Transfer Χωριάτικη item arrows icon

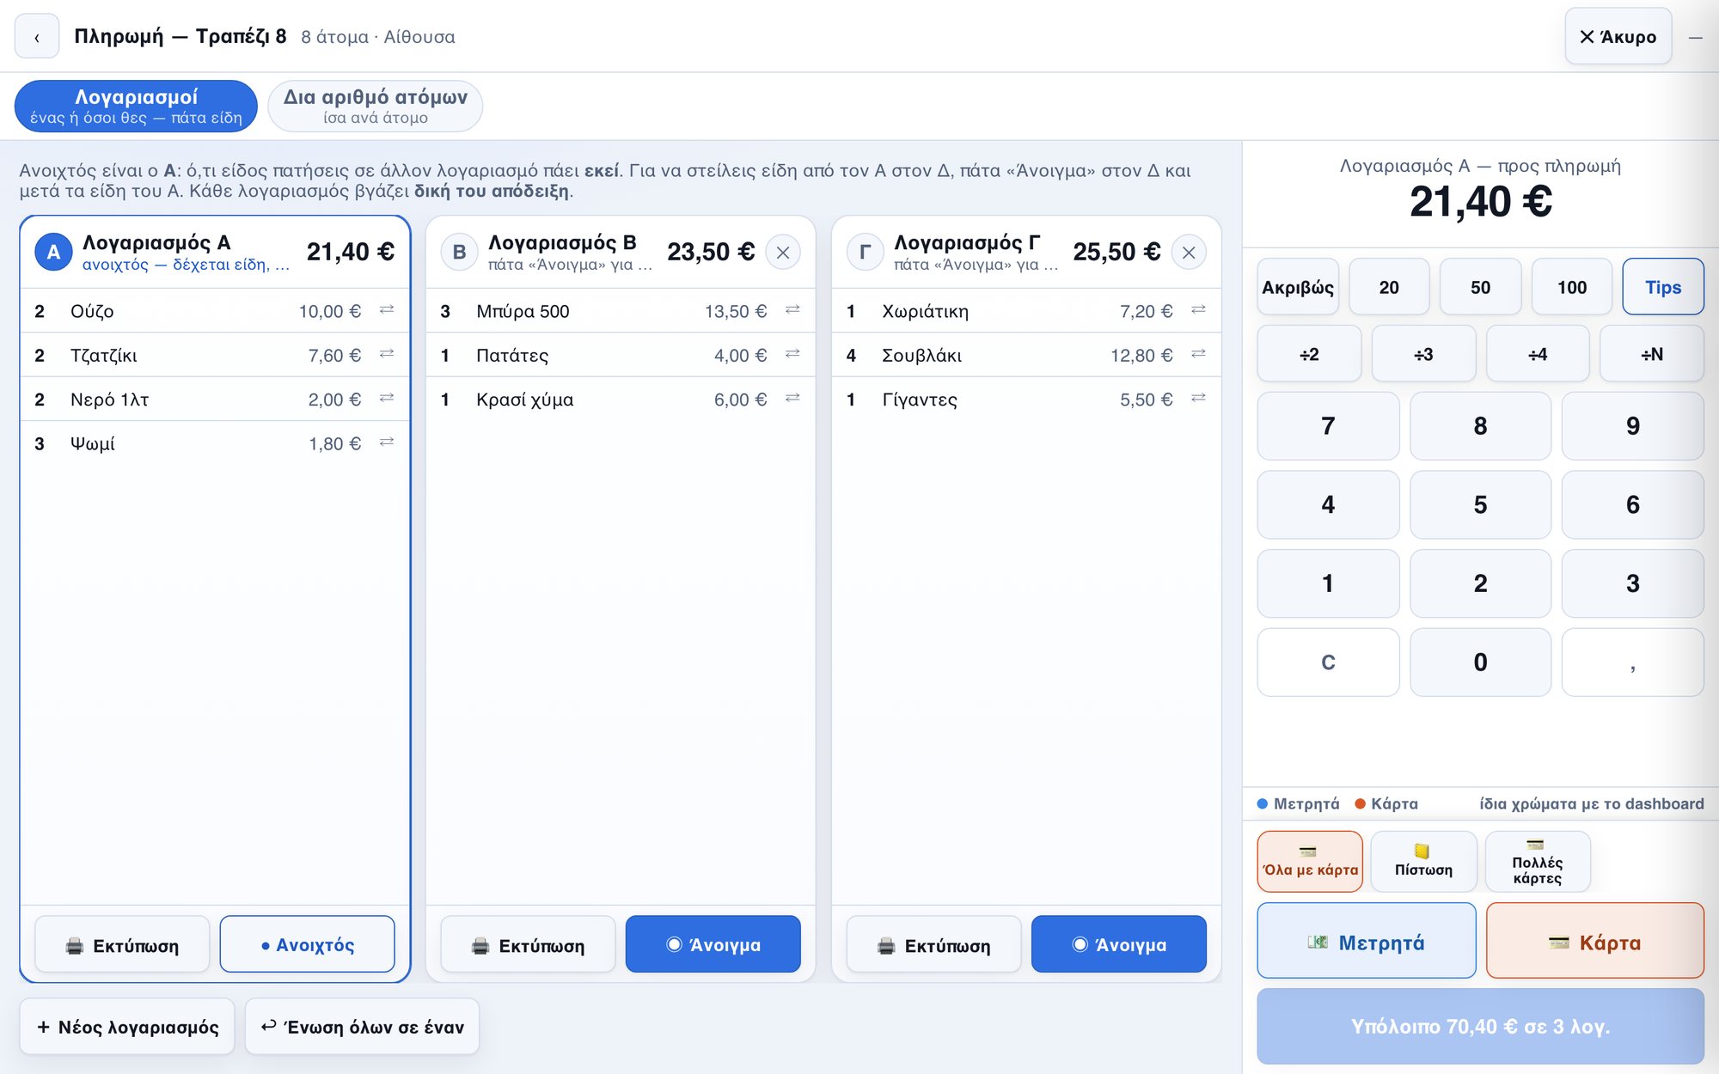1198,310
